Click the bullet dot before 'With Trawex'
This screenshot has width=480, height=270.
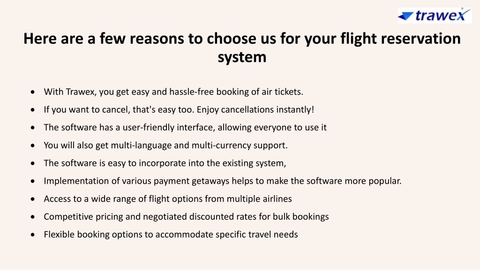click(x=33, y=92)
